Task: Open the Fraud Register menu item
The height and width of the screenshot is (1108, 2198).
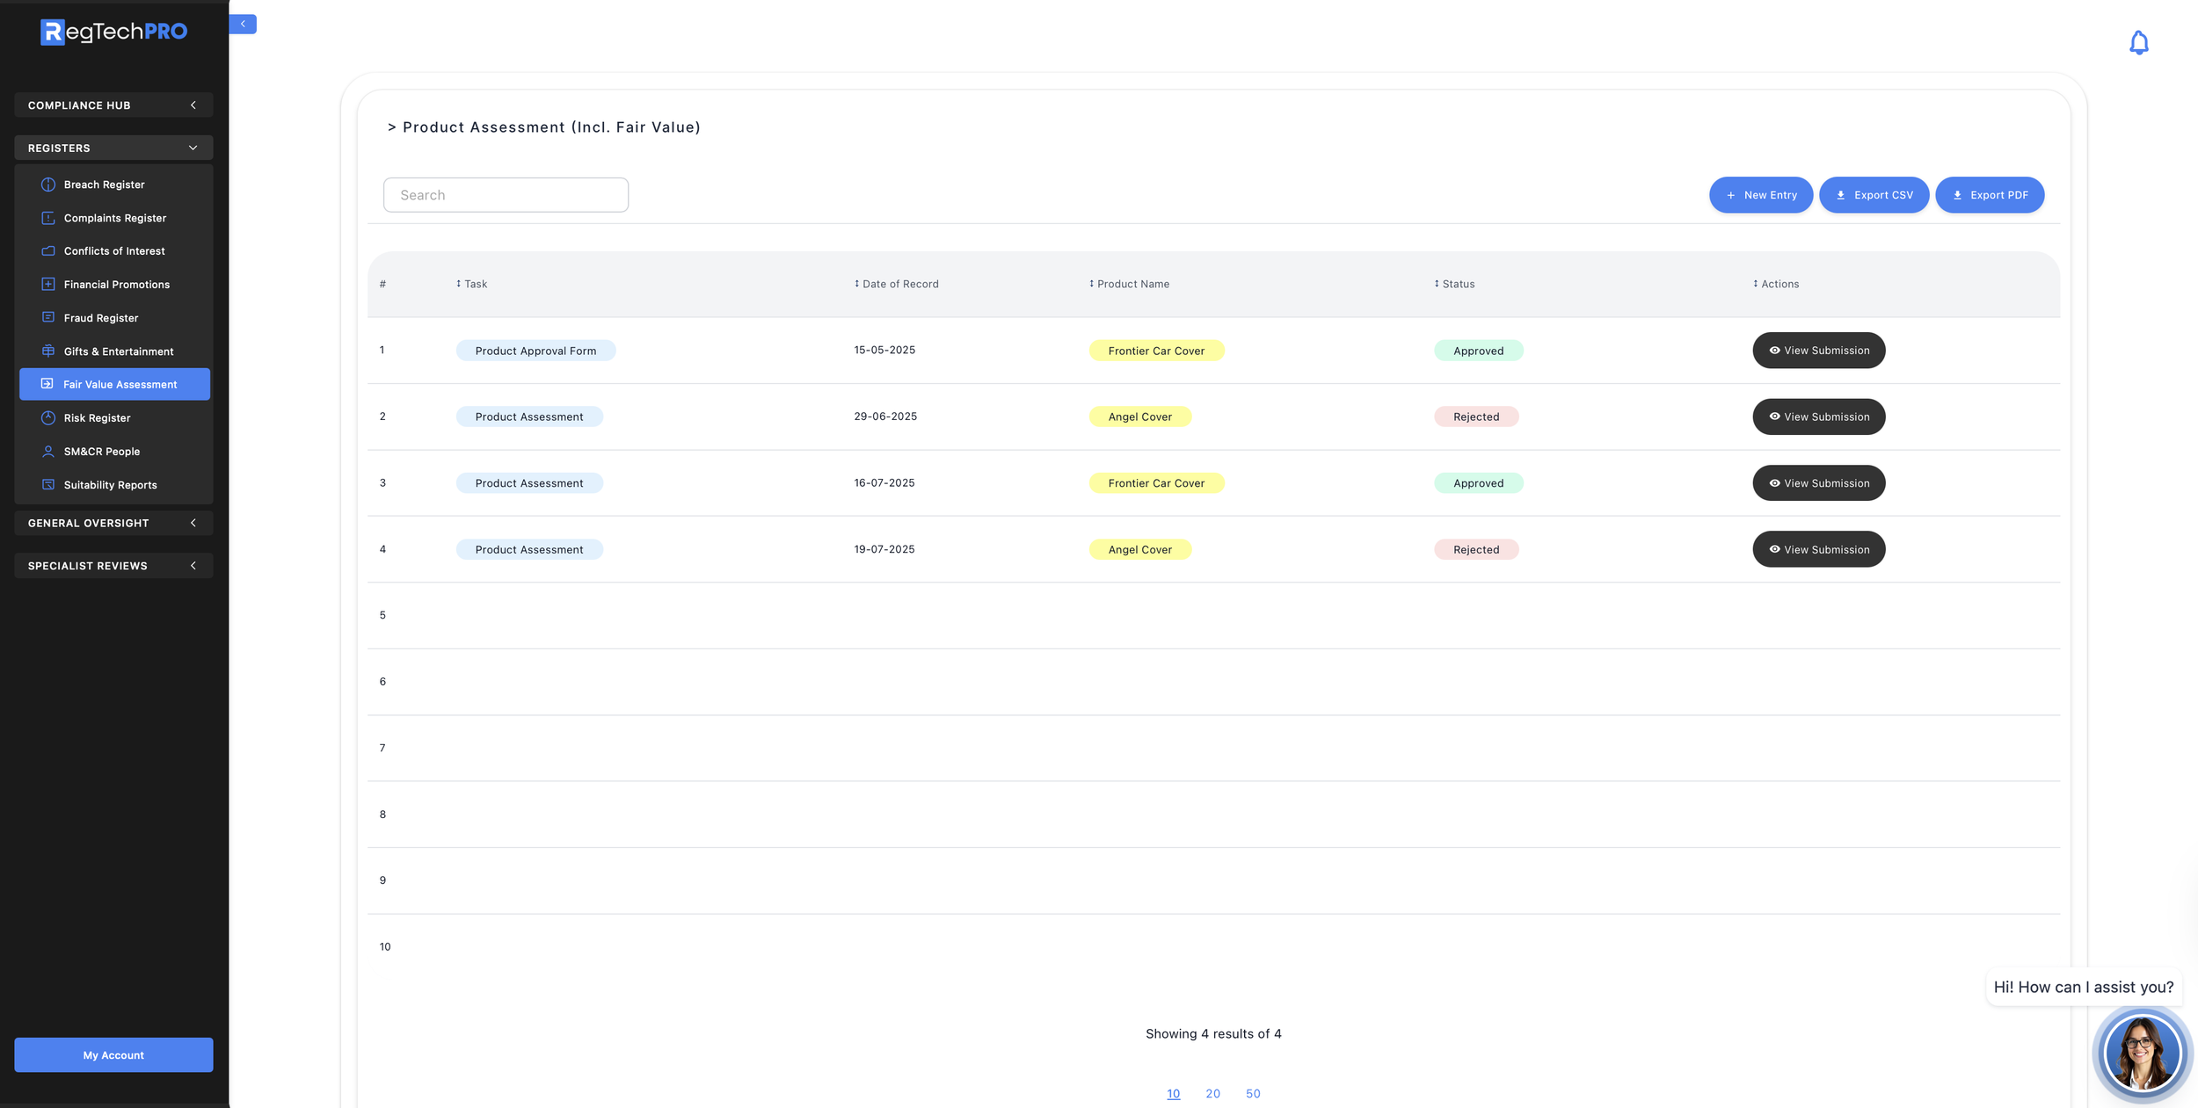Action: (x=100, y=318)
